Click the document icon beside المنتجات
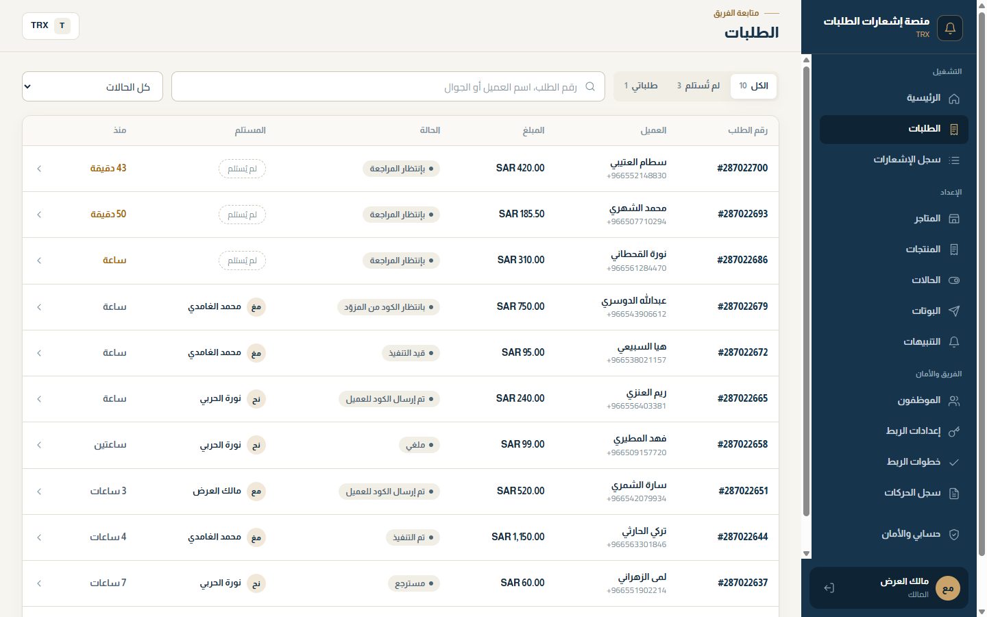Viewport: 987px width, 617px height. (953, 250)
